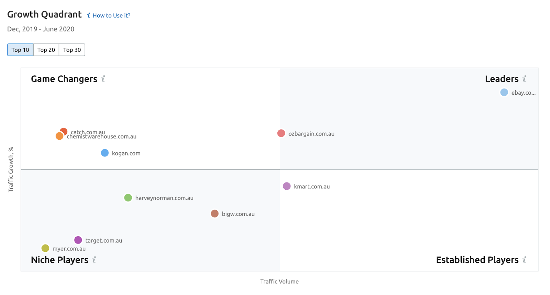Viewport: 550px width, 295px height.
Task: Click the ozbargain.com.au red dot
Action: pos(281,133)
